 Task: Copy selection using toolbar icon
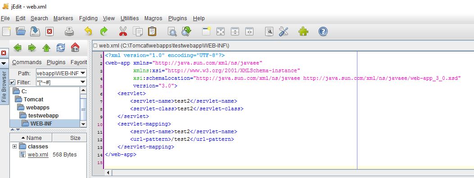click(138, 31)
